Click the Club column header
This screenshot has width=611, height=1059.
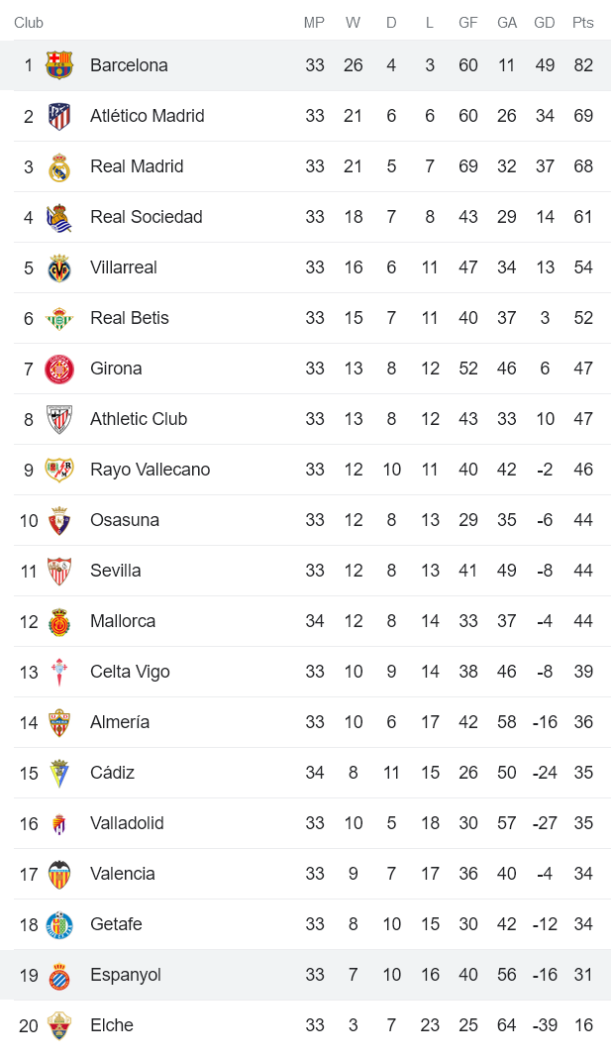coord(29,23)
